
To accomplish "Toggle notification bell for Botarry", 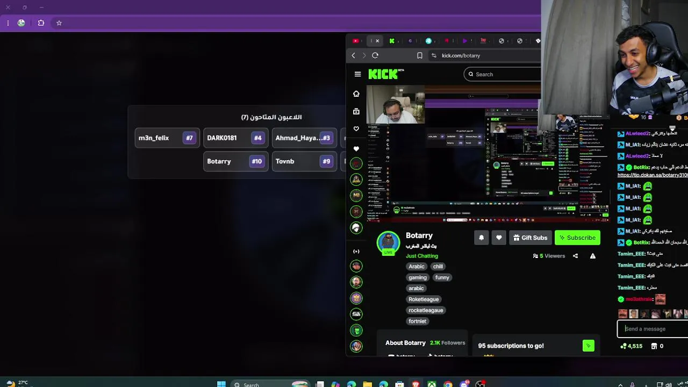I will tap(481, 238).
